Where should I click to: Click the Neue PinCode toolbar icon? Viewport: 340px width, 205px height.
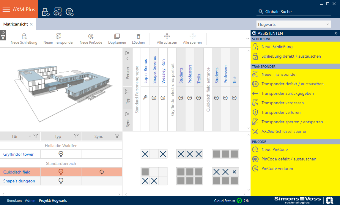point(91,36)
